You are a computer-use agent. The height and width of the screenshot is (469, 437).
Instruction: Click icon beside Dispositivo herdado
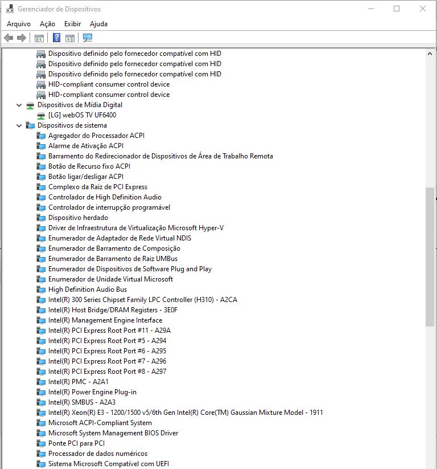tap(41, 218)
